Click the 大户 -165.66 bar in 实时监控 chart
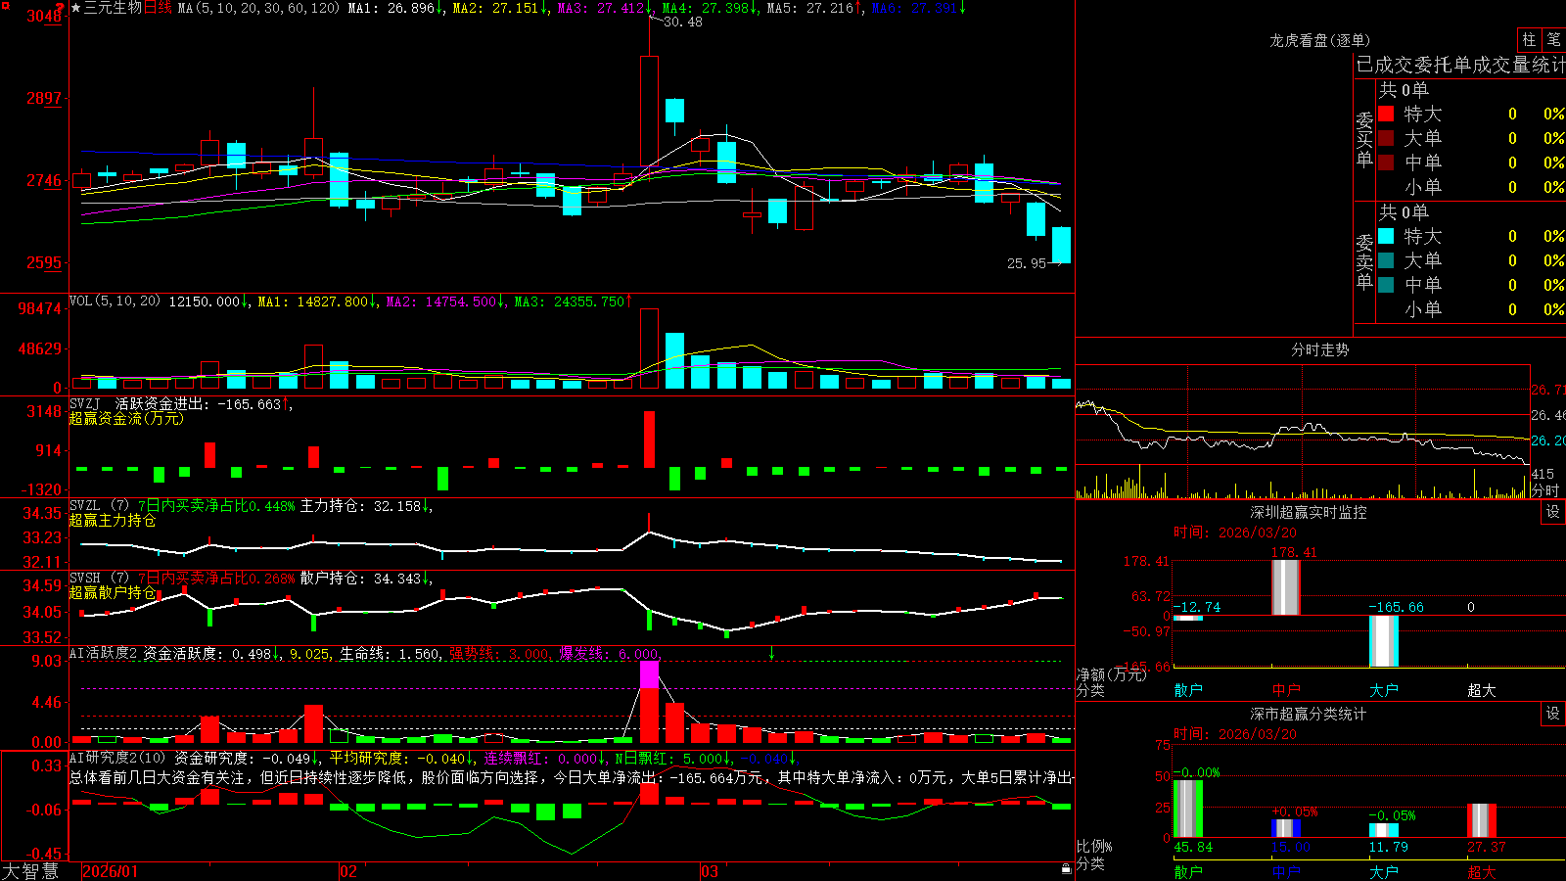The image size is (1566, 881). click(1383, 642)
